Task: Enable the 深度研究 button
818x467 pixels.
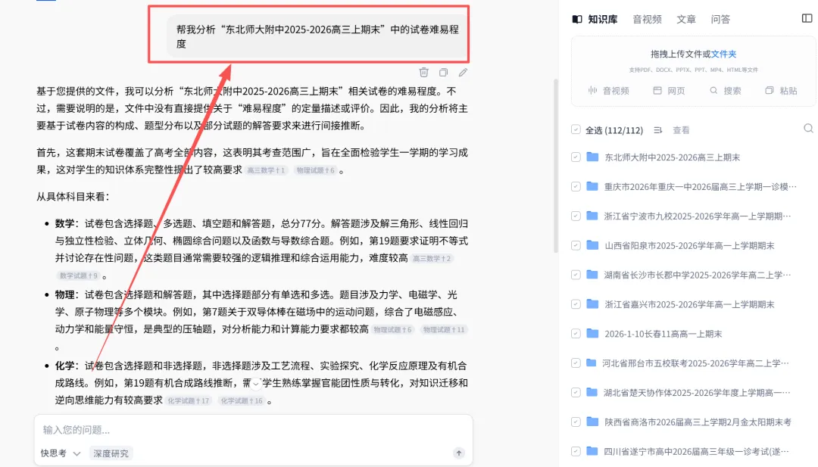Action: (x=111, y=453)
